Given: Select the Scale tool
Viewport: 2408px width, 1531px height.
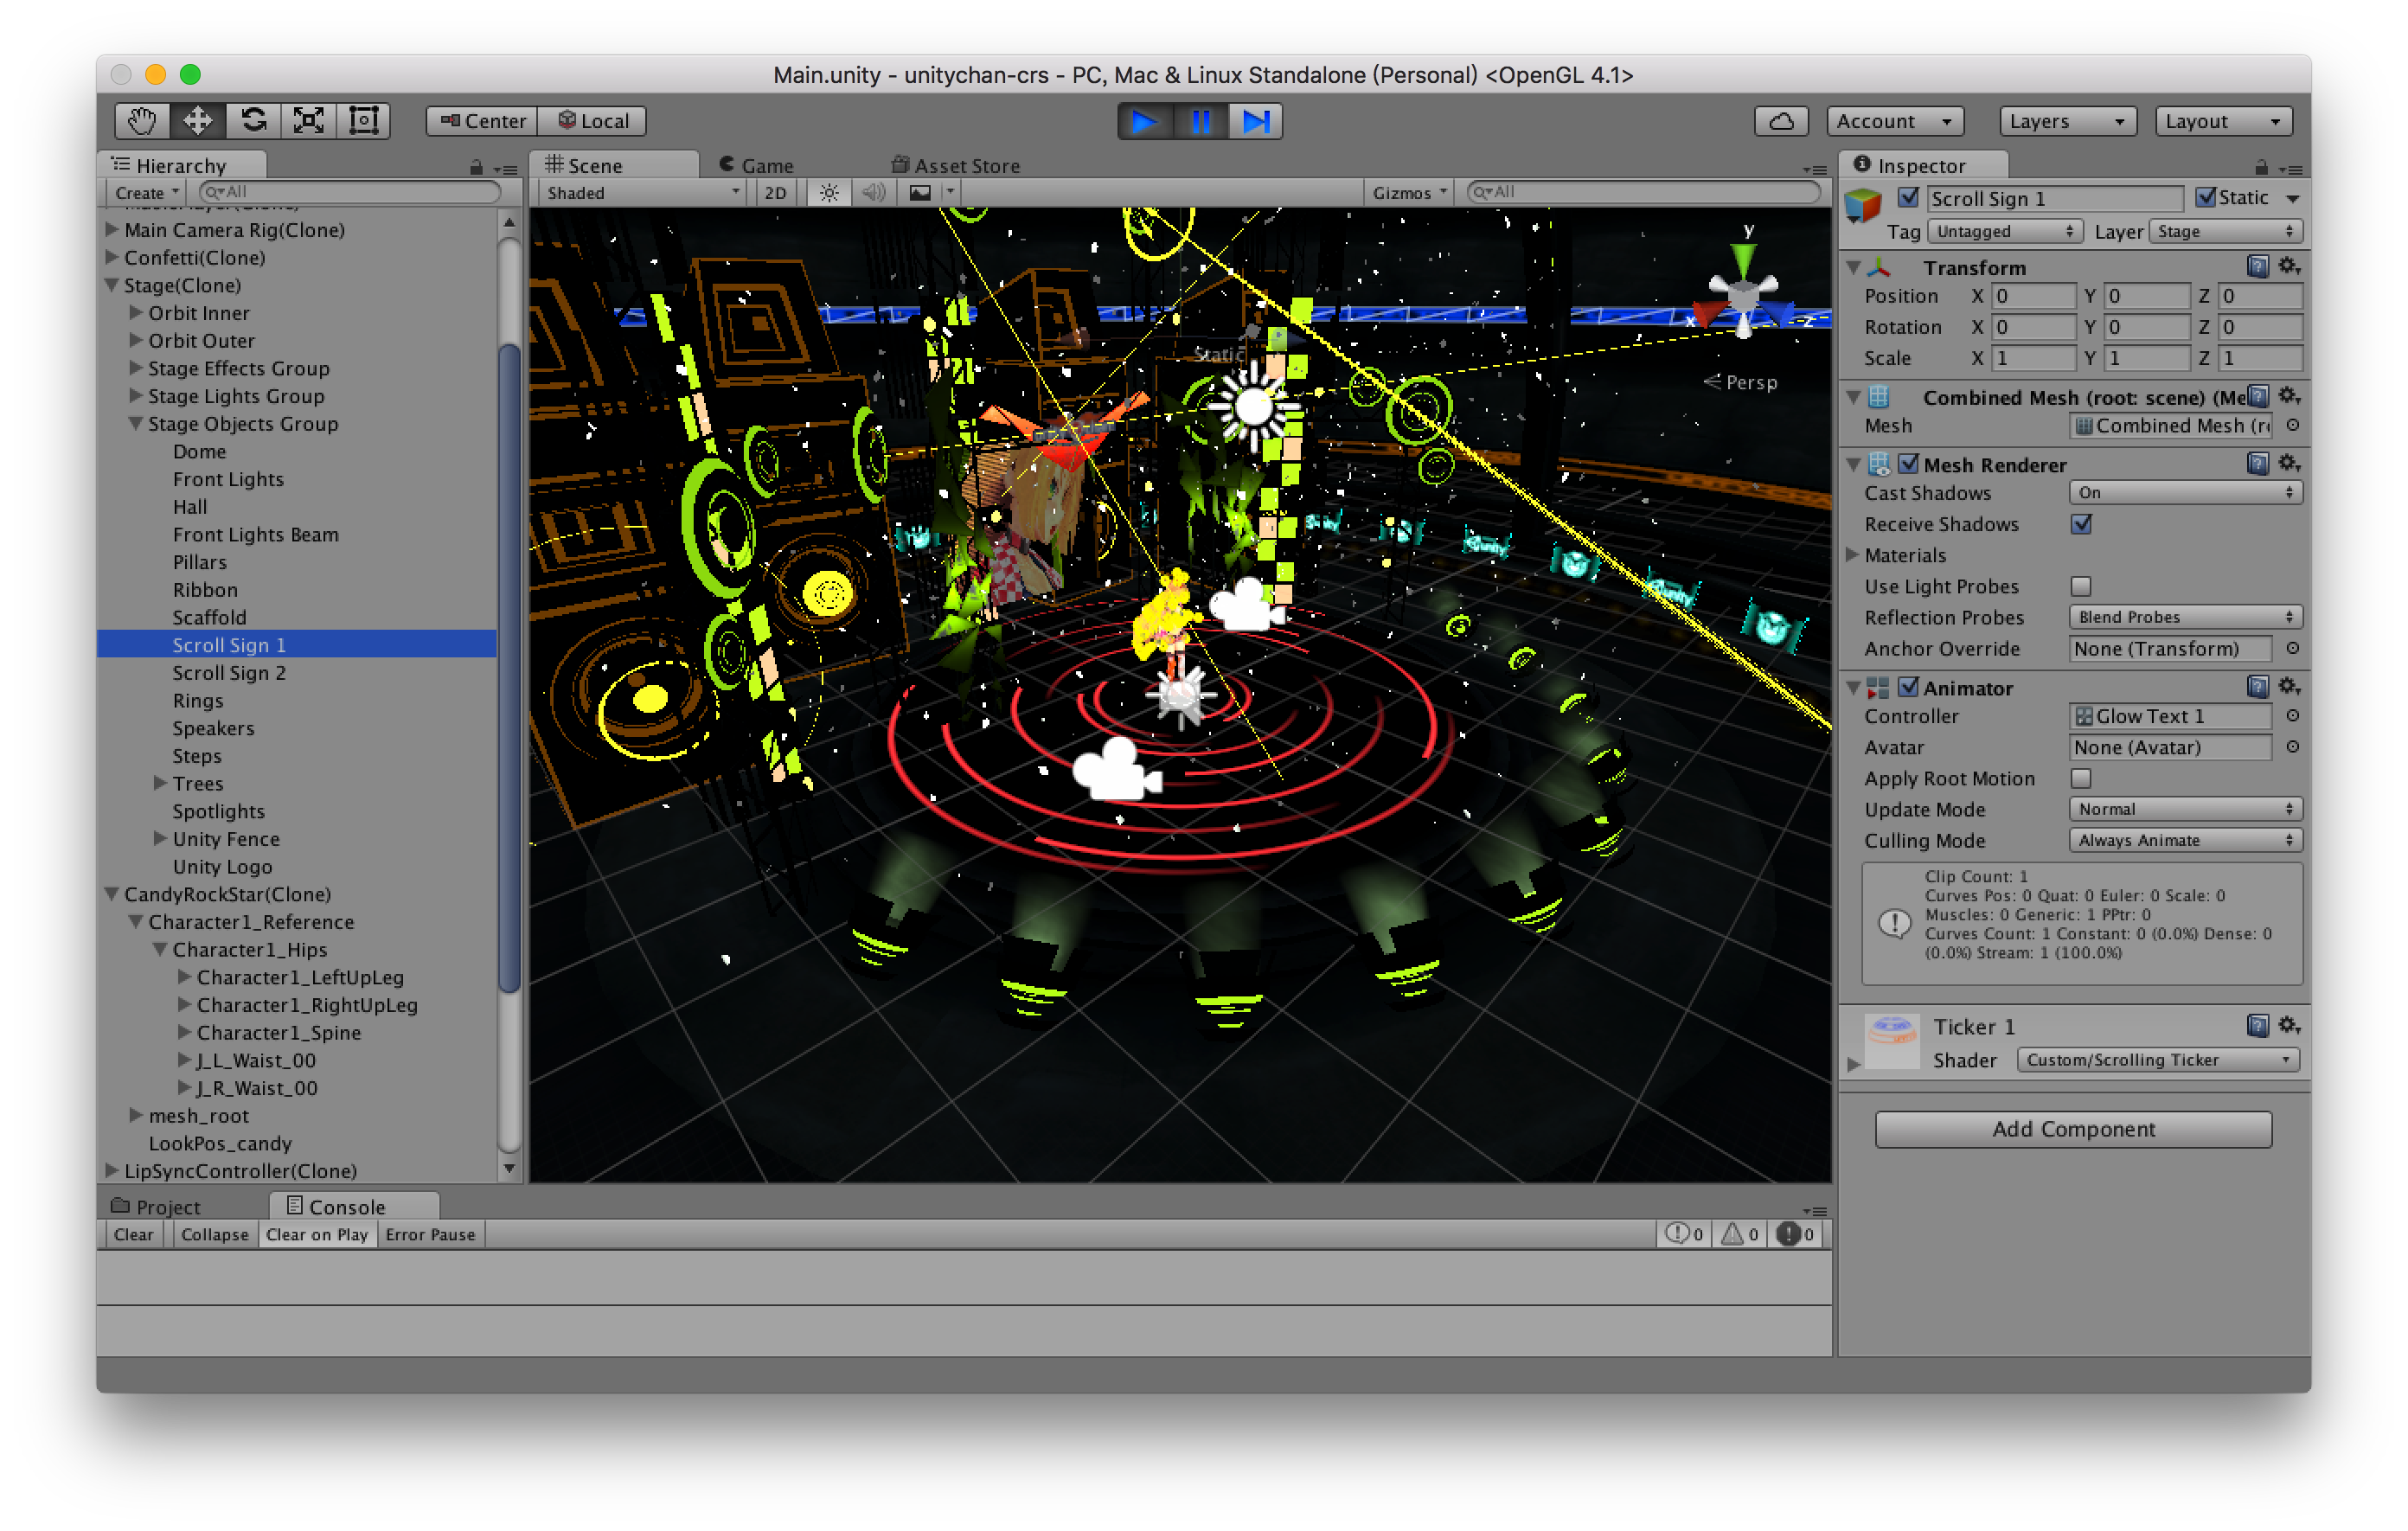Looking at the screenshot, I should 308,121.
